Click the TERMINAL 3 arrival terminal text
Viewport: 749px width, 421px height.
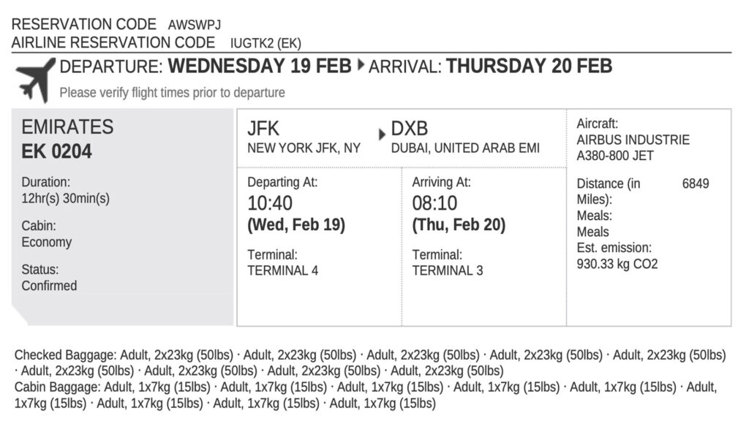pyautogui.click(x=448, y=270)
